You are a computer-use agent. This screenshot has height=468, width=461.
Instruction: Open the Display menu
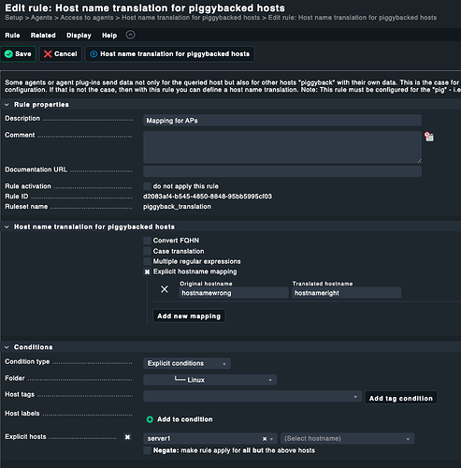(x=79, y=36)
